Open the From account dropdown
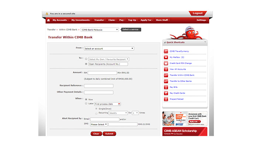Image resolution: width=258 pixels, height=147 pixels. [x=109, y=49]
